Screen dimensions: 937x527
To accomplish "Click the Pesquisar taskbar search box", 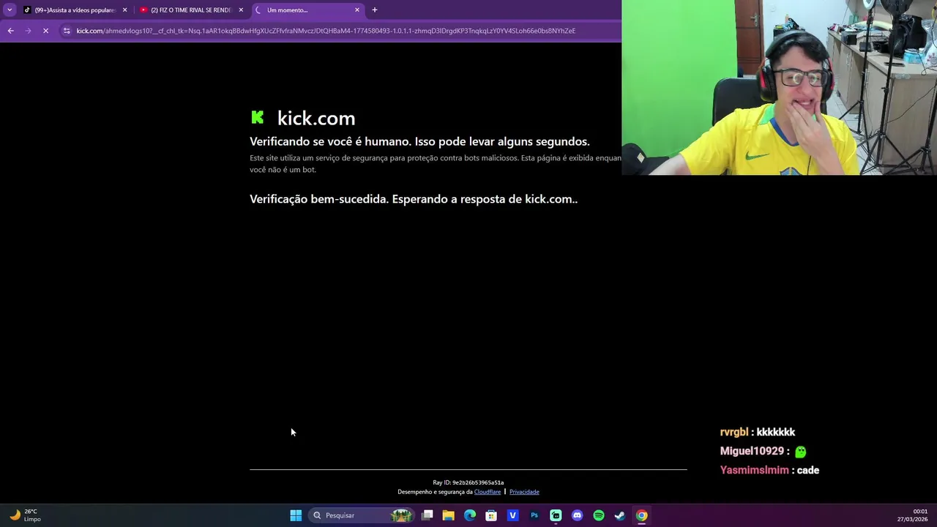I will (x=361, y=515).
